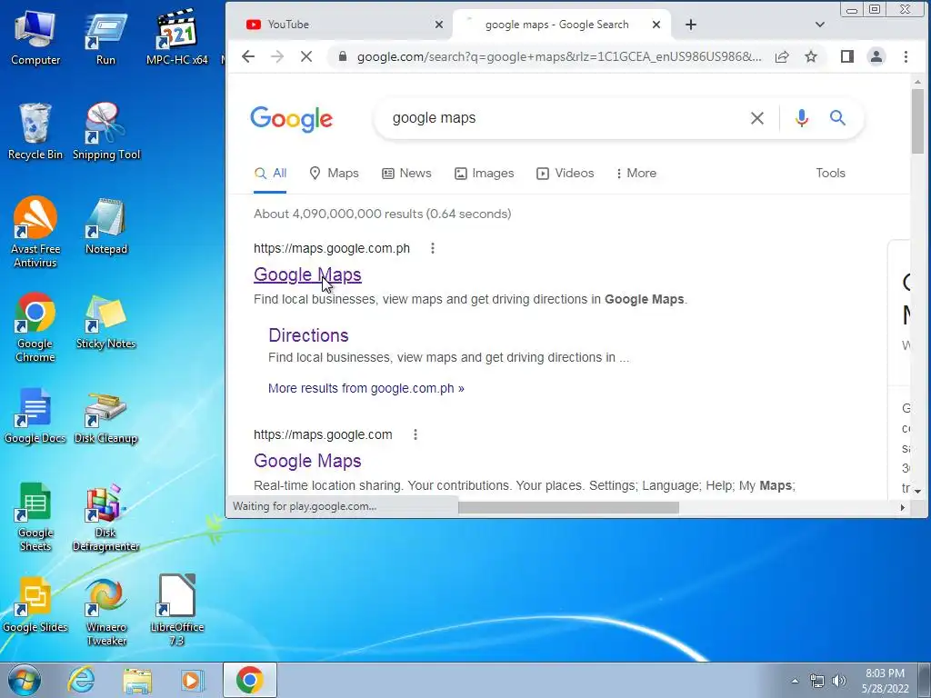The height and width of the screenshot is (698, 931).
Task: Open the Computer desktop icon
Action: (35, 38)
